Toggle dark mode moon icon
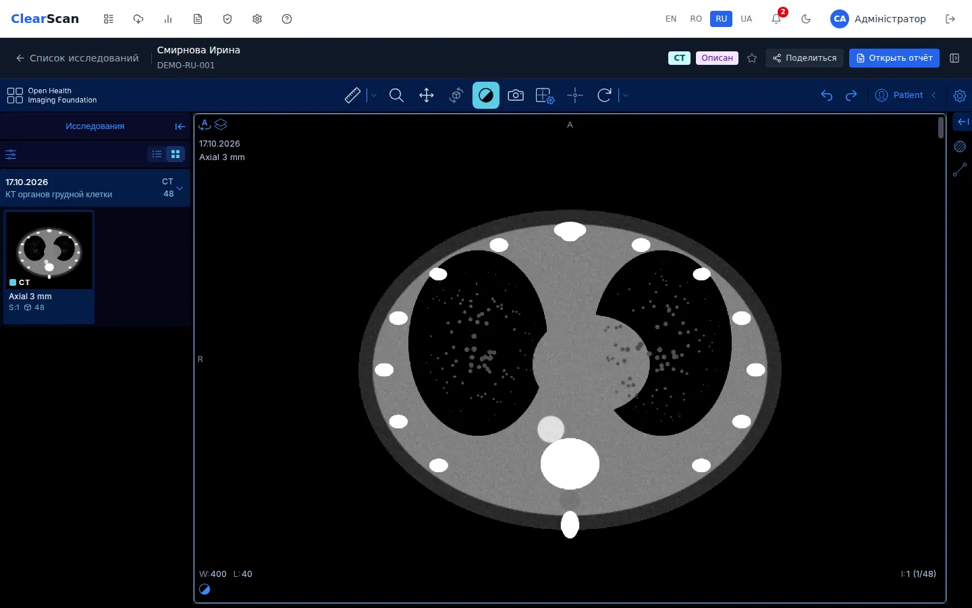The height and width of the screenshot is (608, 972). tap(806, 19)
